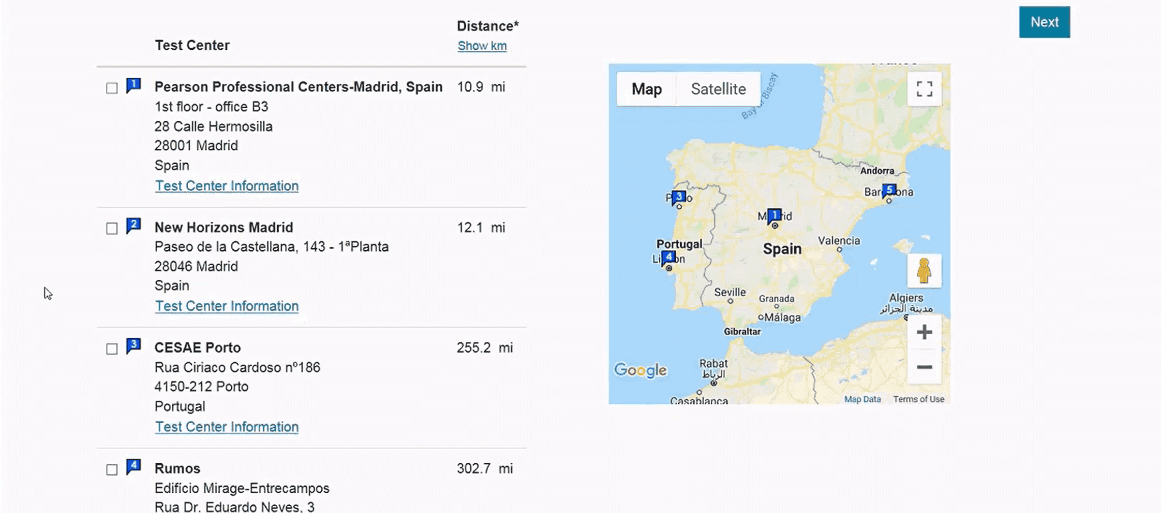1161x513 pixels.
Task: Click map marker 5 on Barcelona
Action: tap(889, 190)
